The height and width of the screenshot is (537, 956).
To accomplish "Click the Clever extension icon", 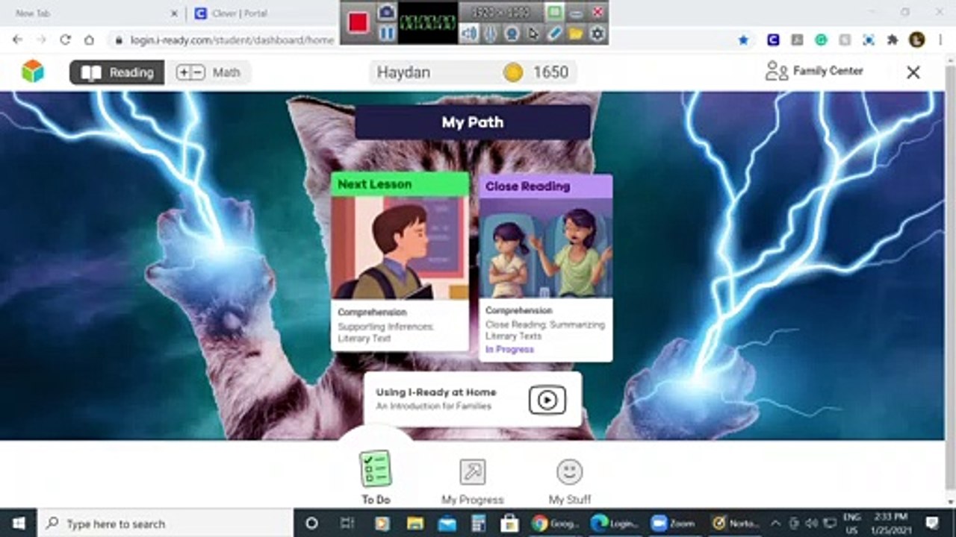I will tap(774, 40).
